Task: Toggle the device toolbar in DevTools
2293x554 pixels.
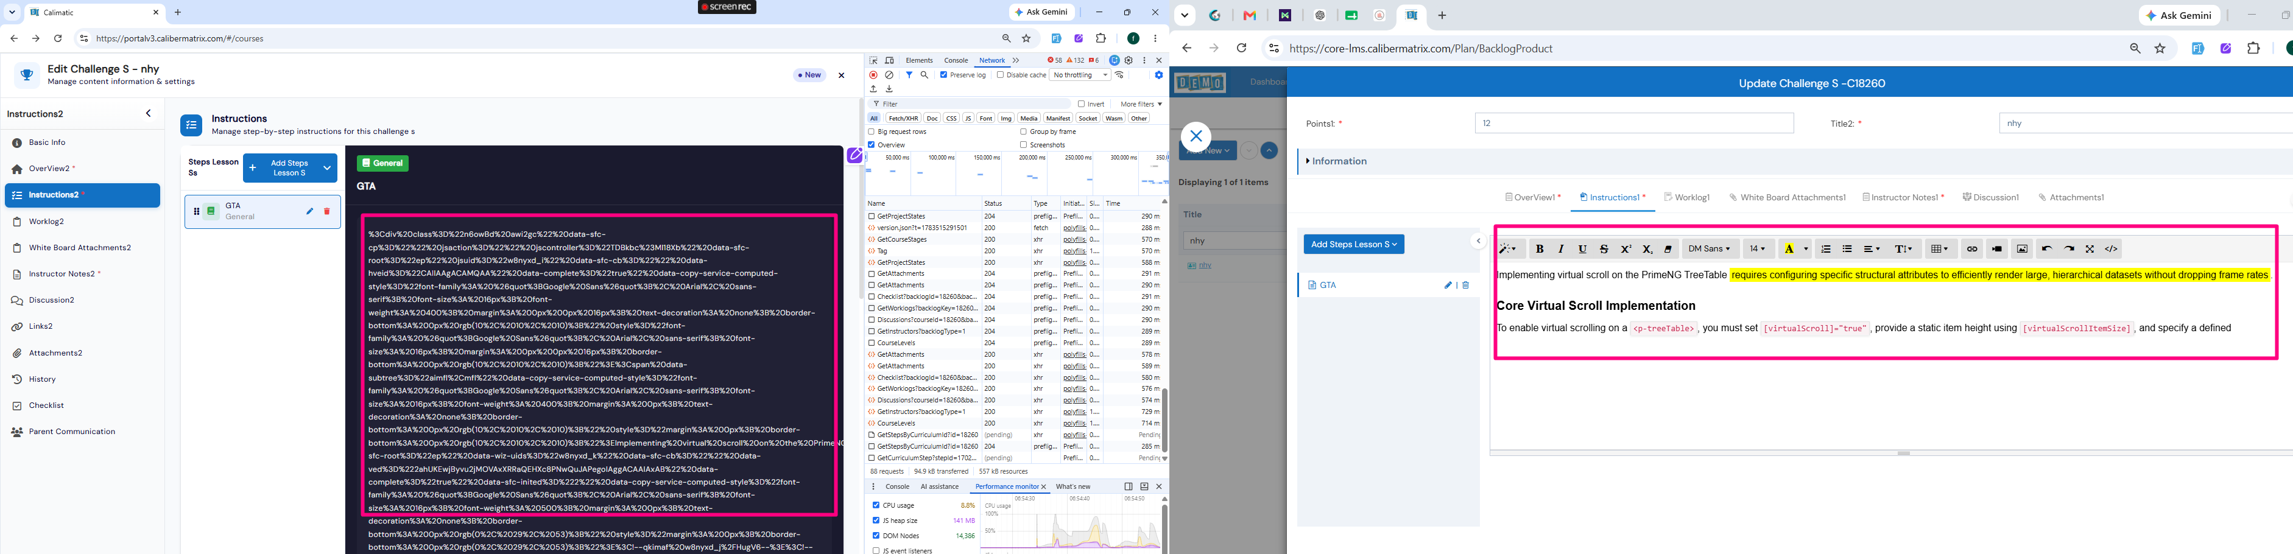Action: pos(889,60)
